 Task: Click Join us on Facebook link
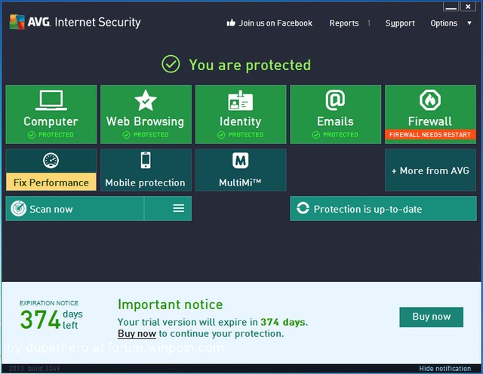pos(275,23)
